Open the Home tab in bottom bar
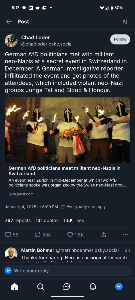The width and height of the screenshot is (135, 300). (15, 286)
